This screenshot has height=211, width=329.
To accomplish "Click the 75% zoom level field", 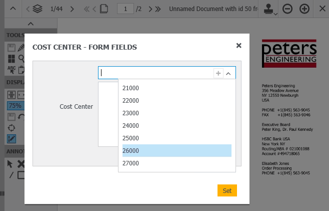I will tap(14, 106).
